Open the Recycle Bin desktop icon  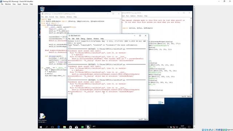coord(42,9)
